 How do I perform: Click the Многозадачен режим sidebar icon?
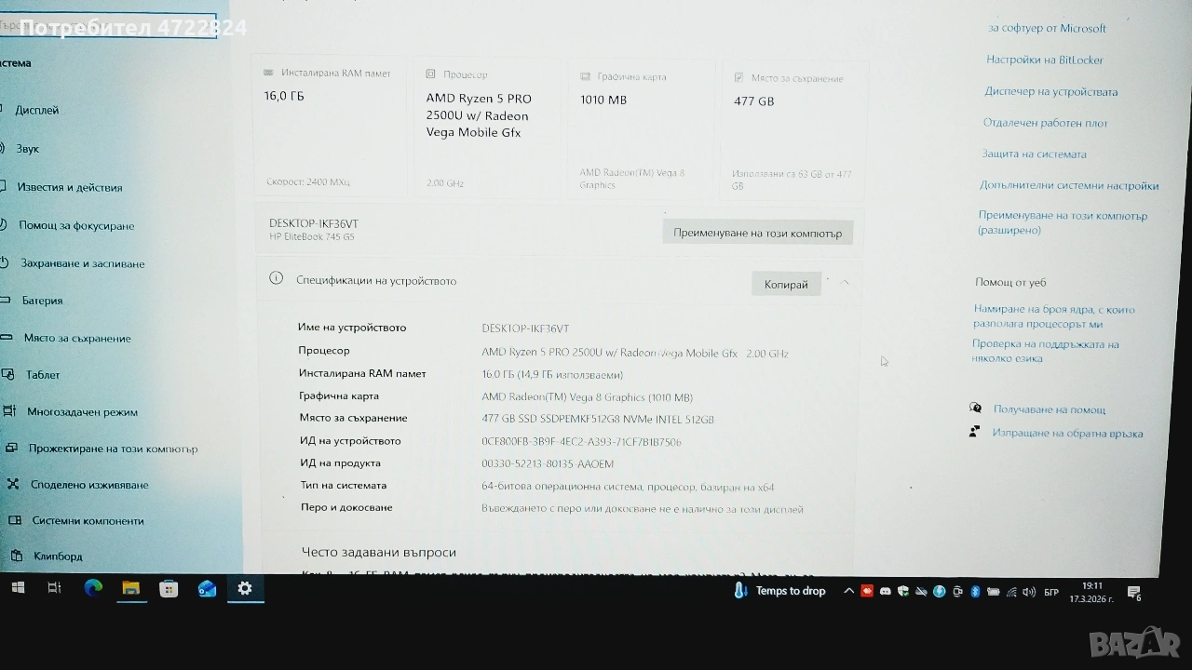[9, 410]
